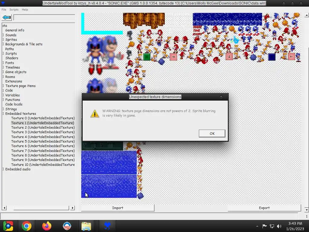Open the file explorer folder taskbar icon
The height and width of the screenshot is (232, 309).
pyautogui.click(x=86, y=226)
